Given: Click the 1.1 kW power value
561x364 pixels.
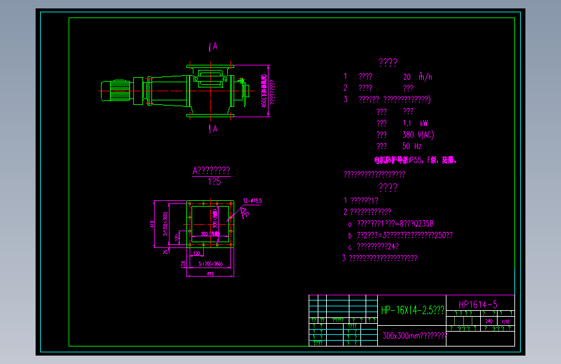Looking at the screenshot, I should [x=415, y=123].
